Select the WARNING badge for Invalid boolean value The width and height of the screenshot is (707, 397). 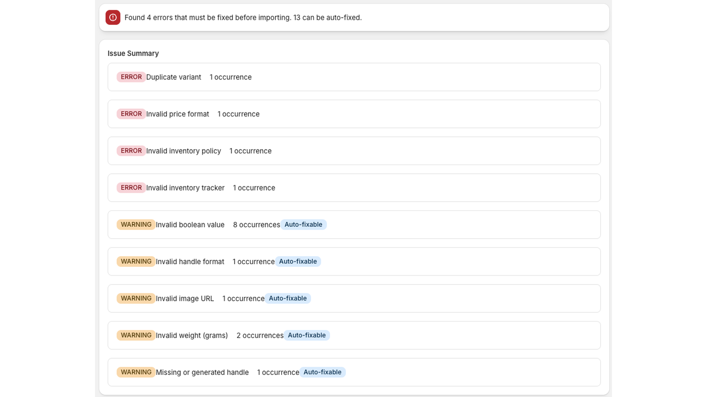pos(136,225)
